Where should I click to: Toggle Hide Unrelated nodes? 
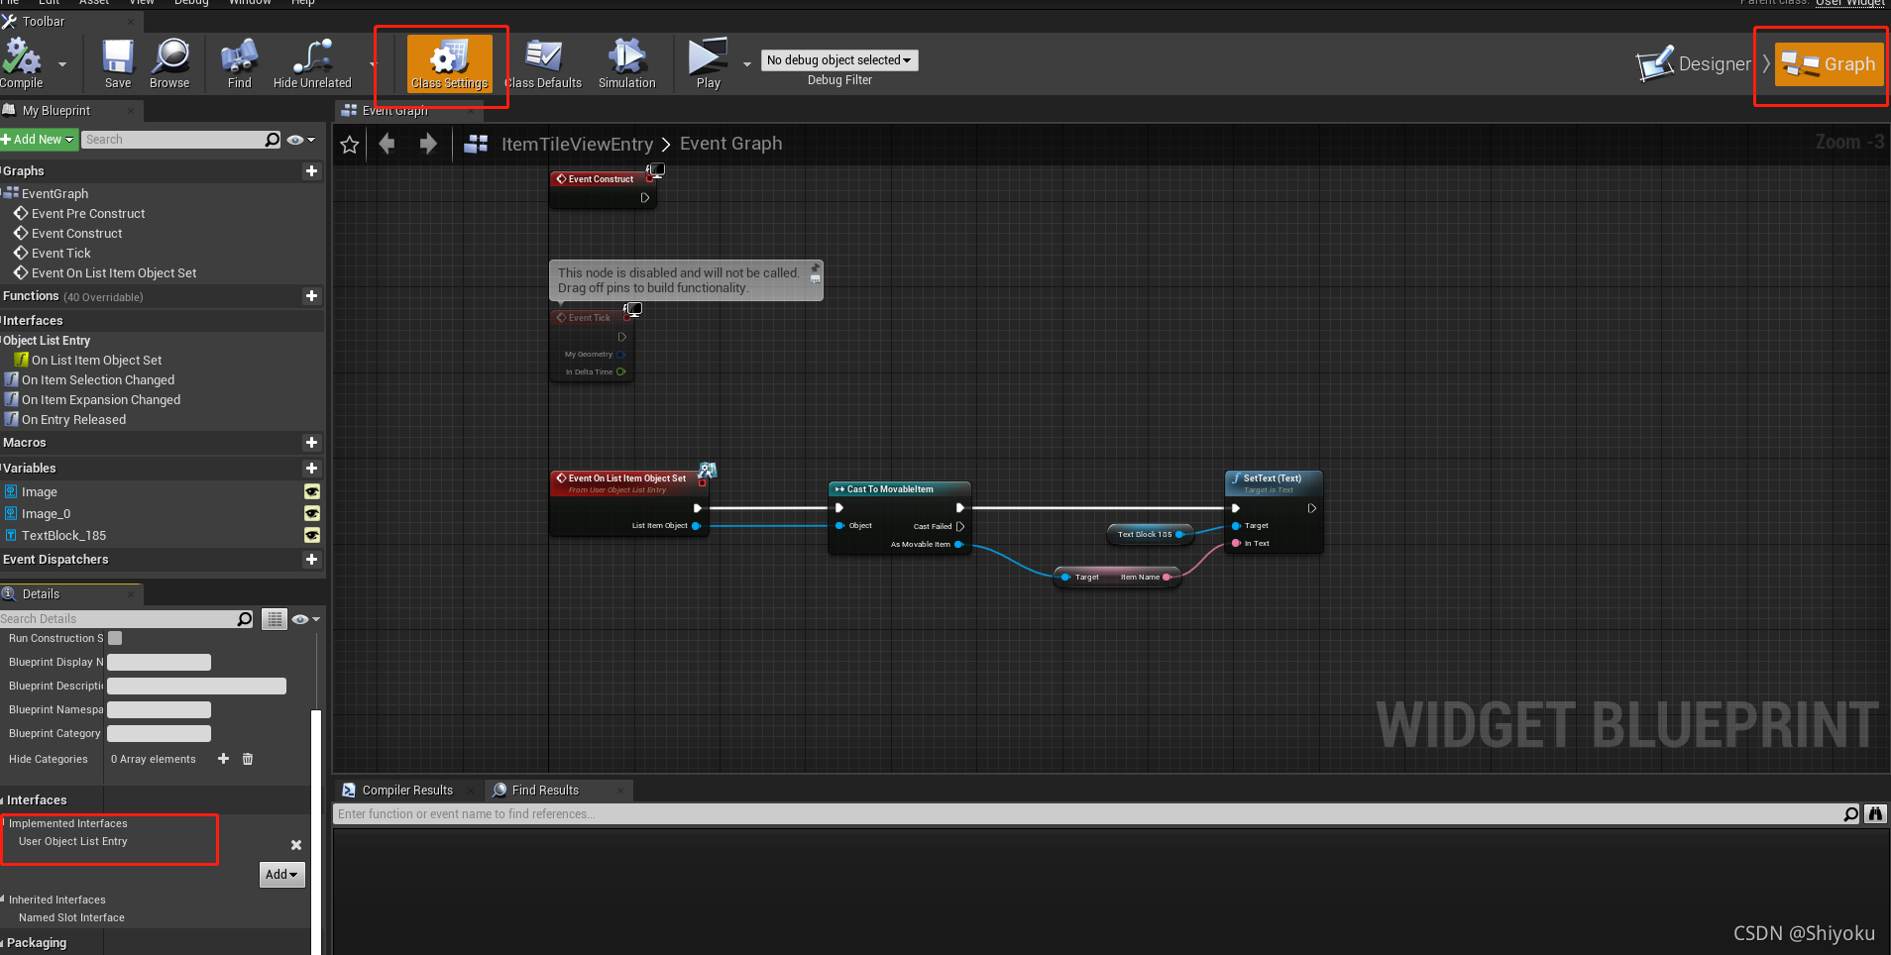[x=310, y=59]
